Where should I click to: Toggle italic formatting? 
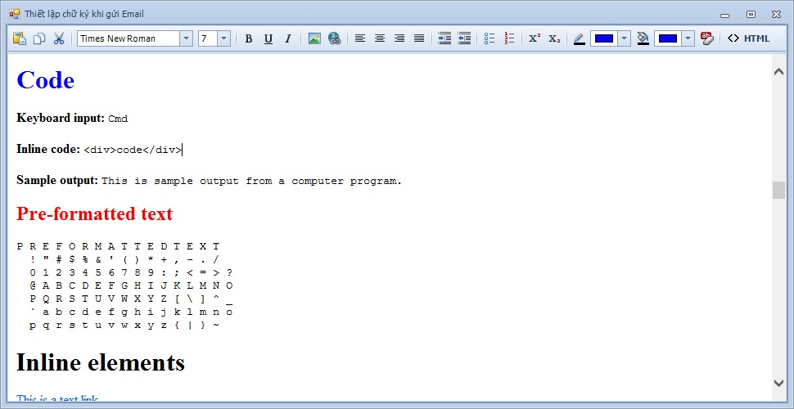[x=287, y=38]
